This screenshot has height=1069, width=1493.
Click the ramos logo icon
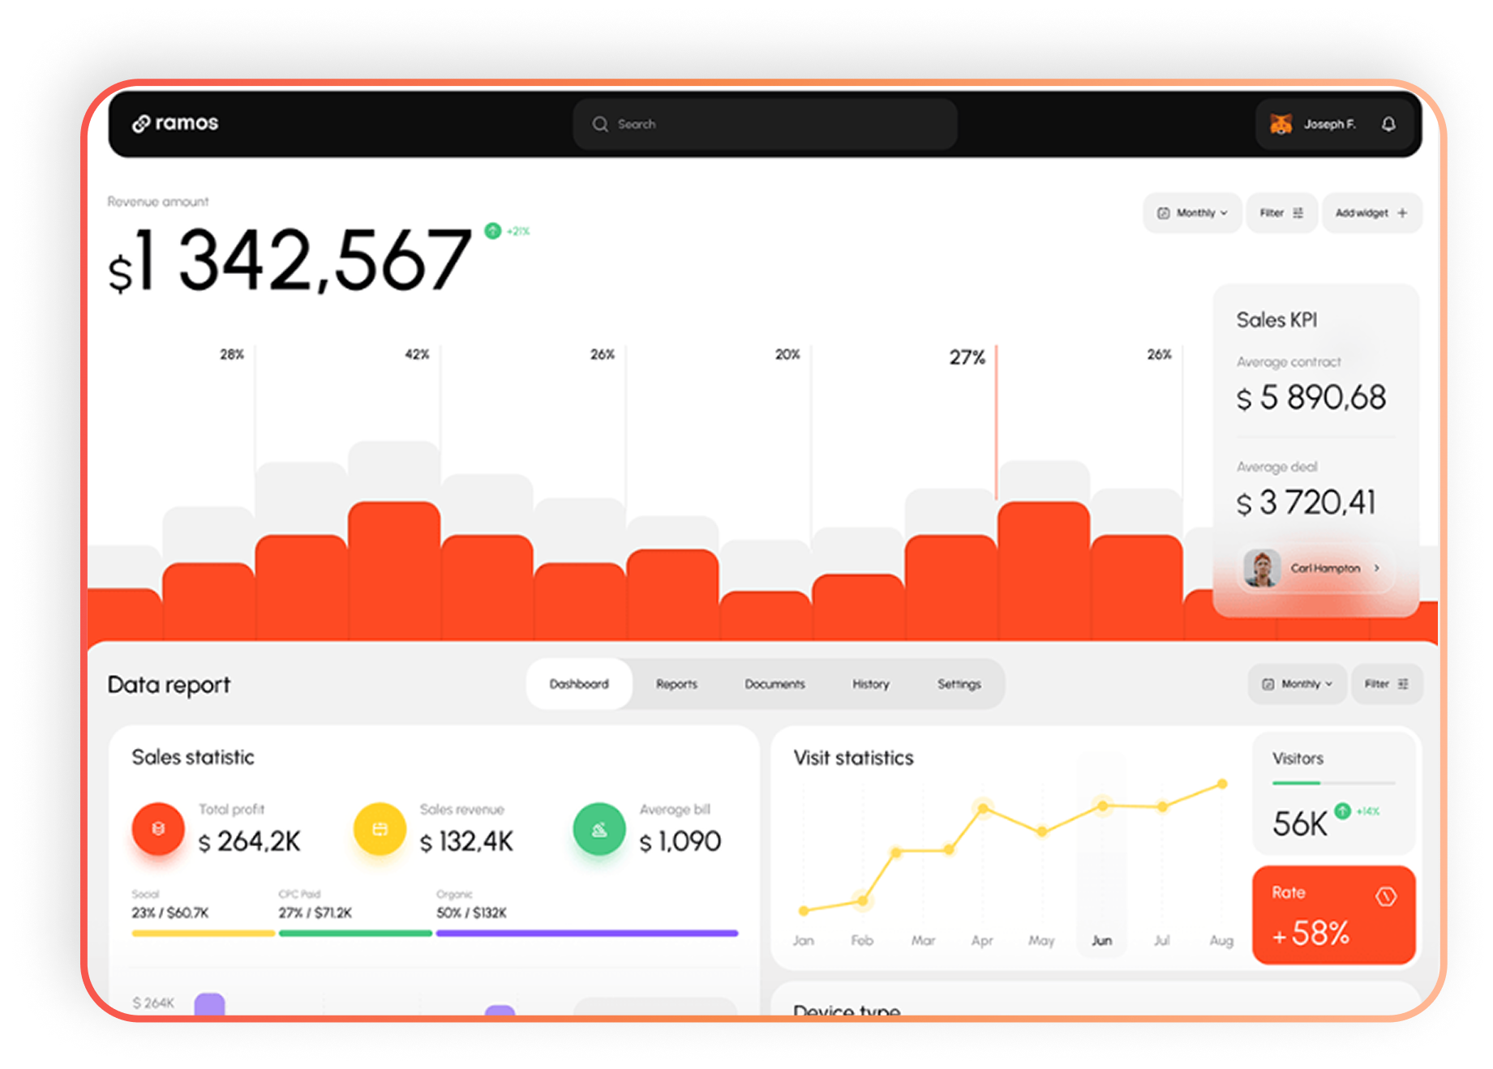click(x=141, y=123)
